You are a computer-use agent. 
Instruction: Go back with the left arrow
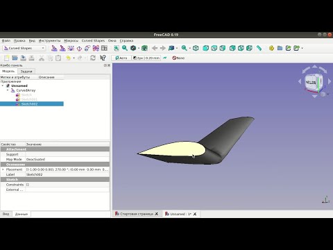coord(155,48)
